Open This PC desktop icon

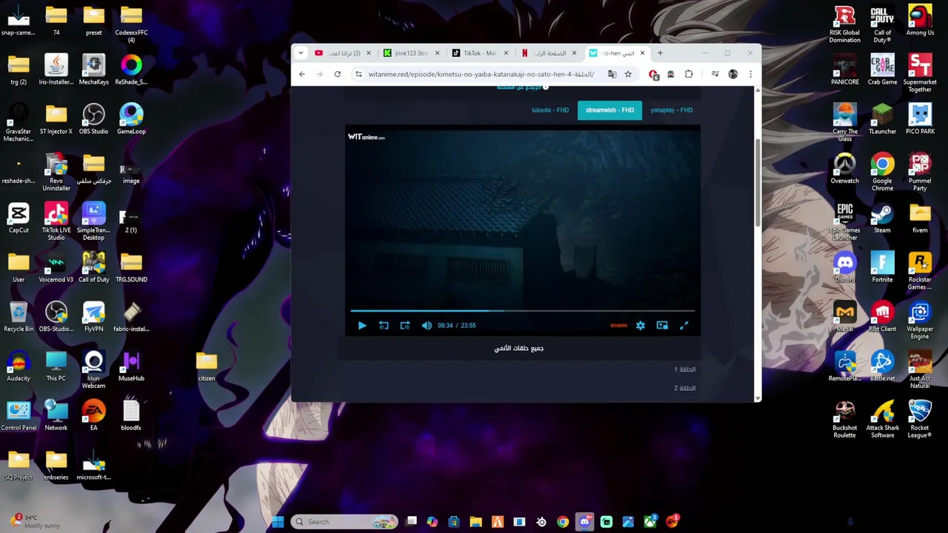56,366
